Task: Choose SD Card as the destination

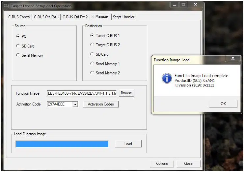Action: 92,54
